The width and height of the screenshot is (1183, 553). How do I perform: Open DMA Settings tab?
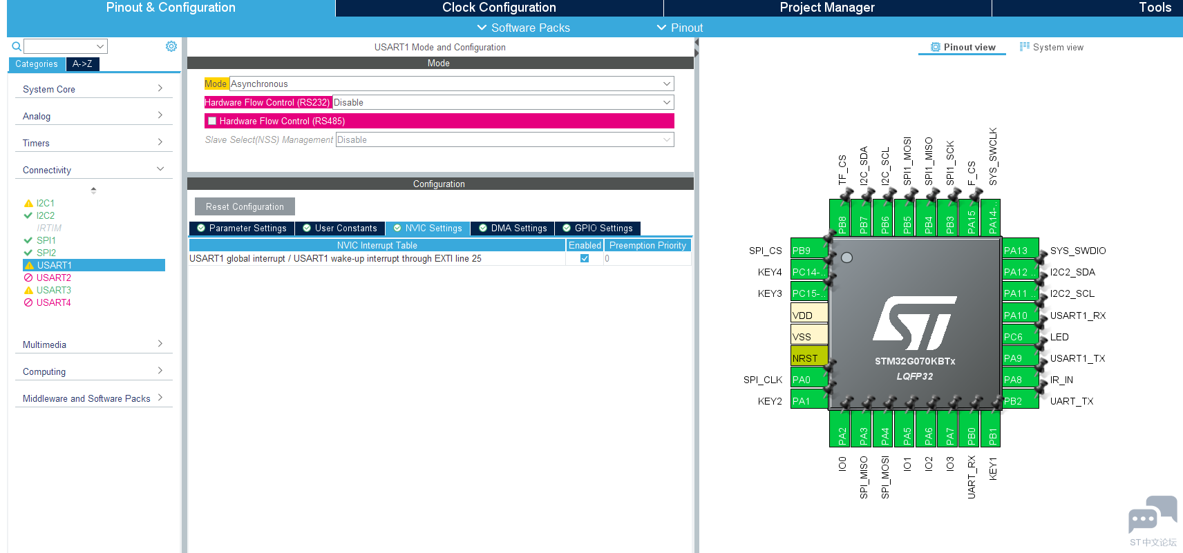[513, 228]
